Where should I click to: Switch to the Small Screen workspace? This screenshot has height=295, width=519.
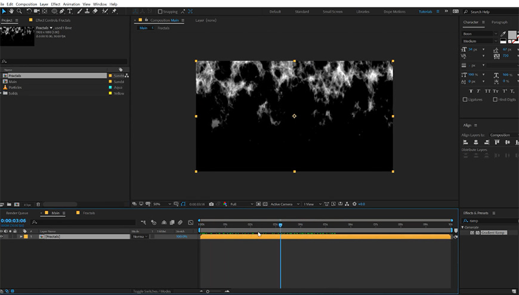click(332, 12)
